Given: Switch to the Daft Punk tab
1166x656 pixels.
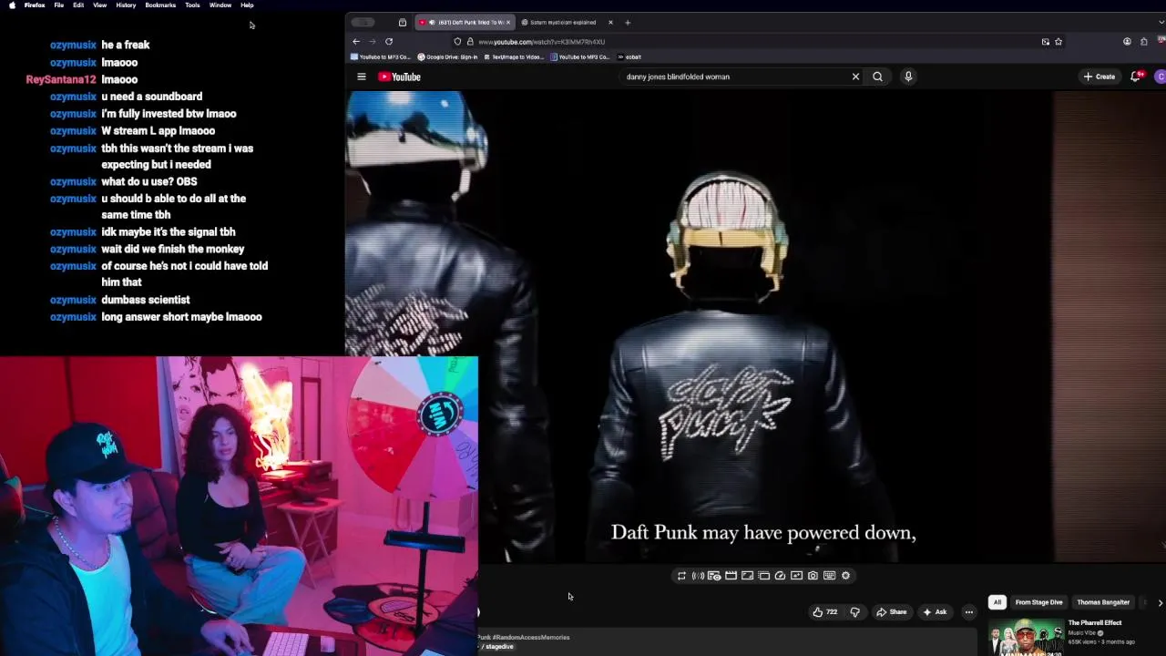Looking at the screenshot, I should pos(465,22).
